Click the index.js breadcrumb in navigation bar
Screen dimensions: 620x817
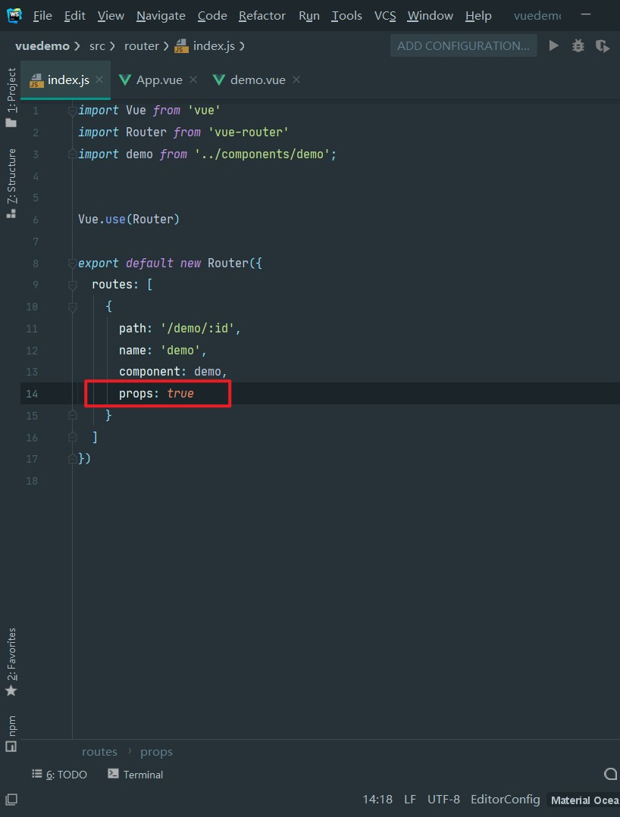point(205,46)
